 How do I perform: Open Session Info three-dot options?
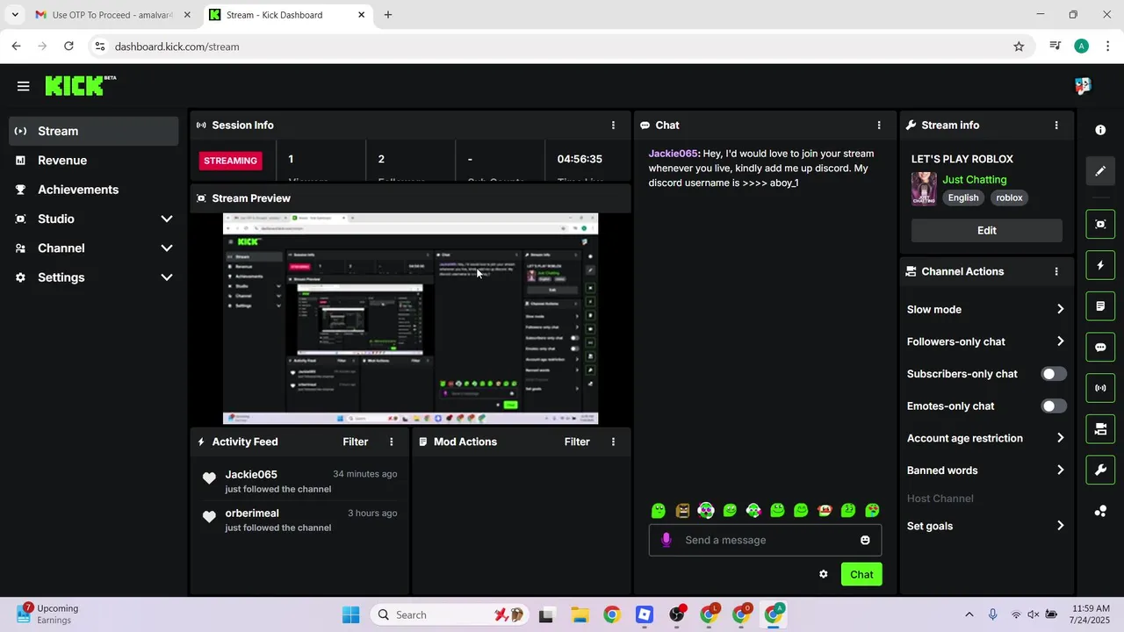pyautogui.click(x=613, y=126)
